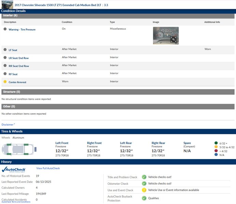Click the 06/13/2025 last event date
The image size is (236, 204).
click(44, 182)
